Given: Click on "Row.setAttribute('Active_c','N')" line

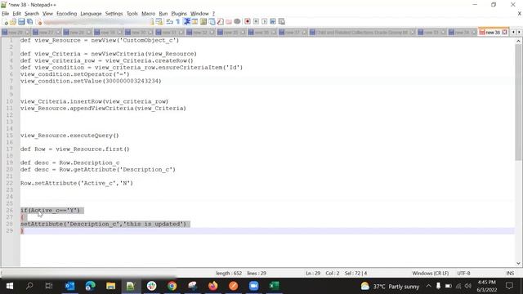Looking at the screenshot, I should coord(77,183).
